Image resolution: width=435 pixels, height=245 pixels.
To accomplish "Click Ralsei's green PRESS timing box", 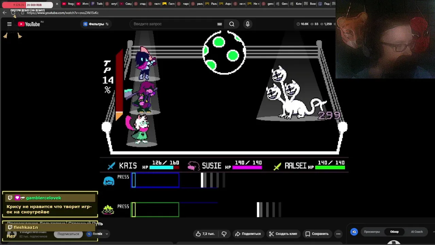I will click(x=155, y=210).
